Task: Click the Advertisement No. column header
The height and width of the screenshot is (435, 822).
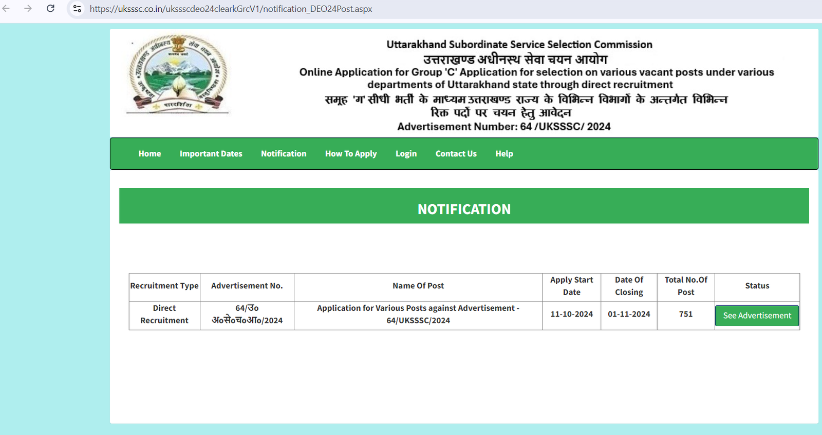Action: [247, 286]
